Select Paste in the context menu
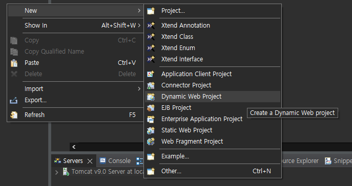 point(75,63)
